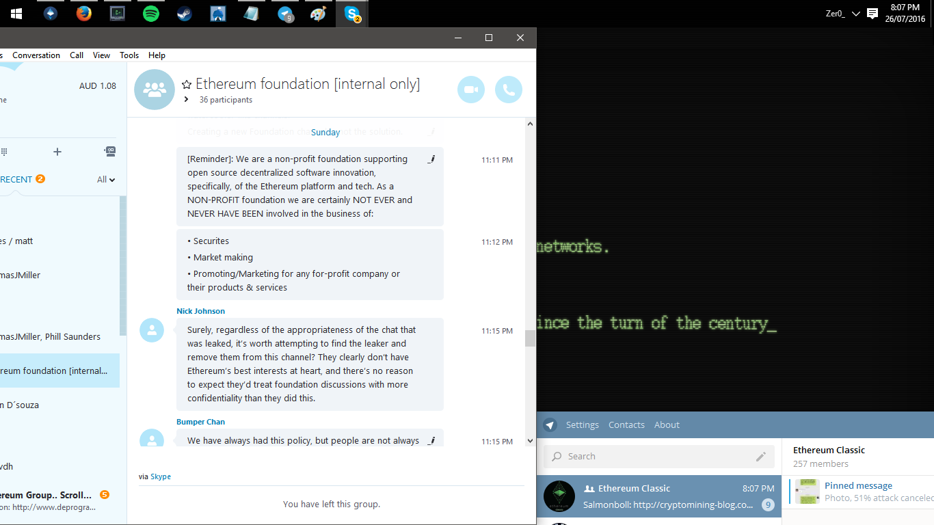Image resolution: width=934 pixels, height=525 pixels.
Task: Open Bumper Chan's sender name
Action: point(201,422)
